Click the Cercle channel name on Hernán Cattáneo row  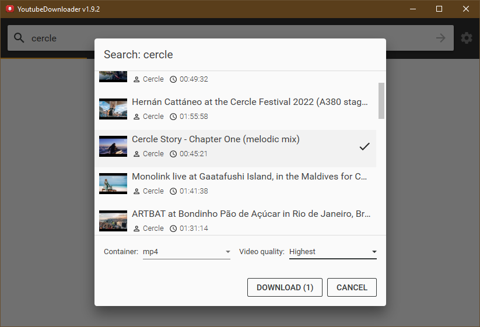pos(153,117)
